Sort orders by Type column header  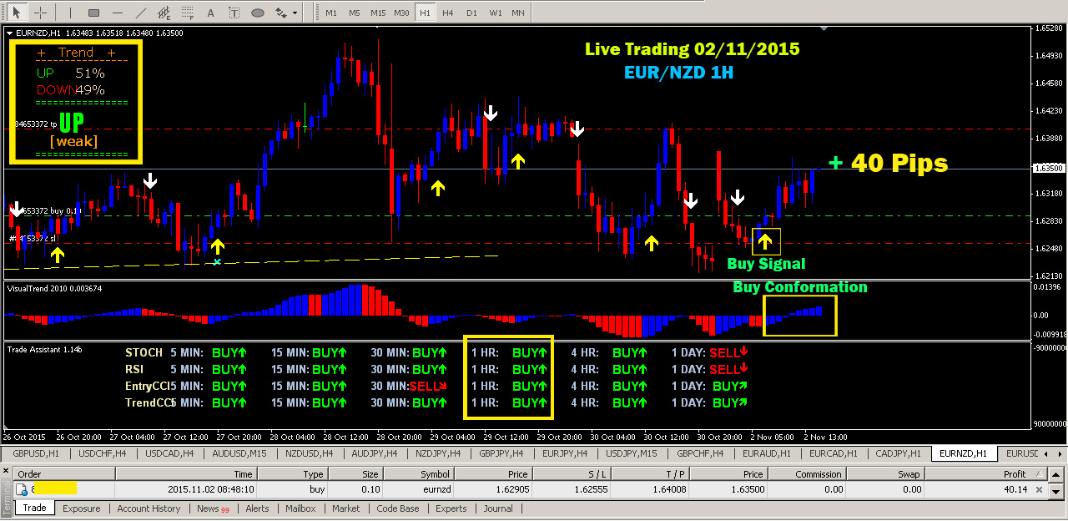pyautogui.click(x=291, y=474)
